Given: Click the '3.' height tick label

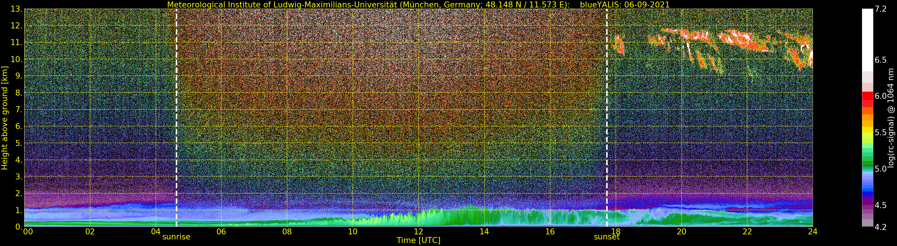Looking at the screenshot, I should point(19,176).
